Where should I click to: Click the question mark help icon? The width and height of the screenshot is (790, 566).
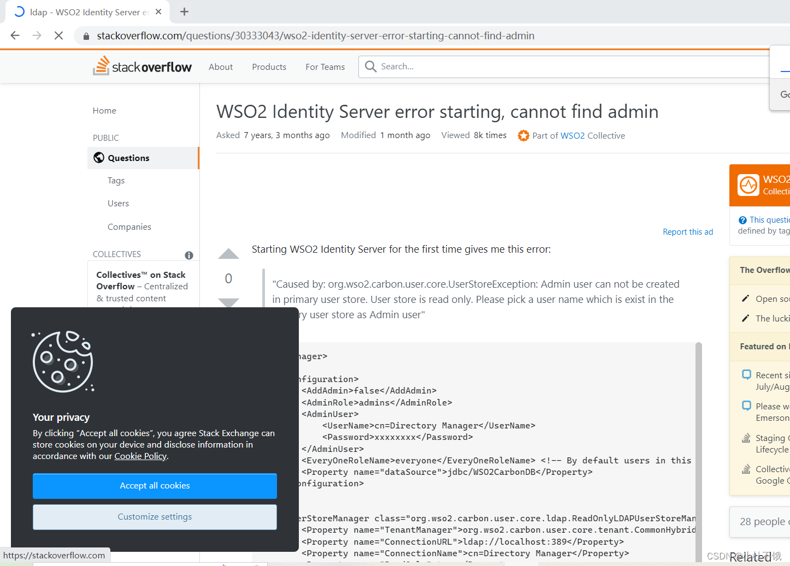[x=742, y=220]
